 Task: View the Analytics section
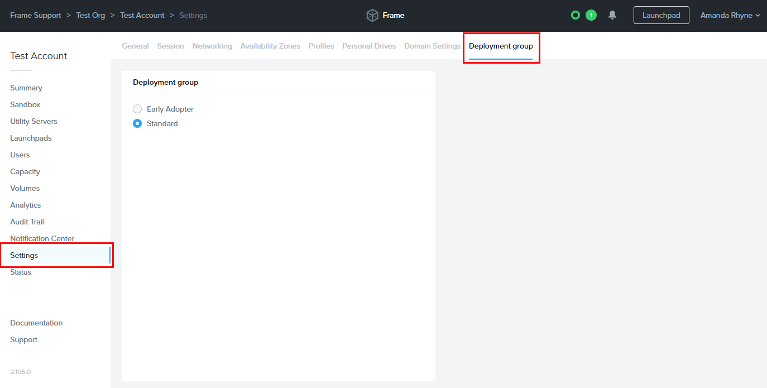pyautogui.click(x=25, y=205)
